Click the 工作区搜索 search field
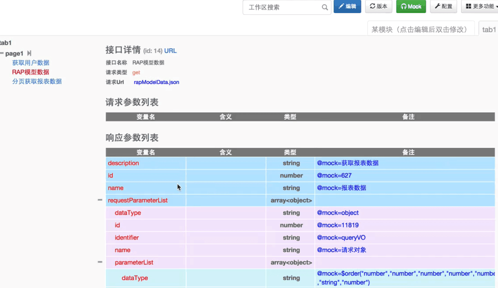Screen dimensions: 498x288 [287, 7]
